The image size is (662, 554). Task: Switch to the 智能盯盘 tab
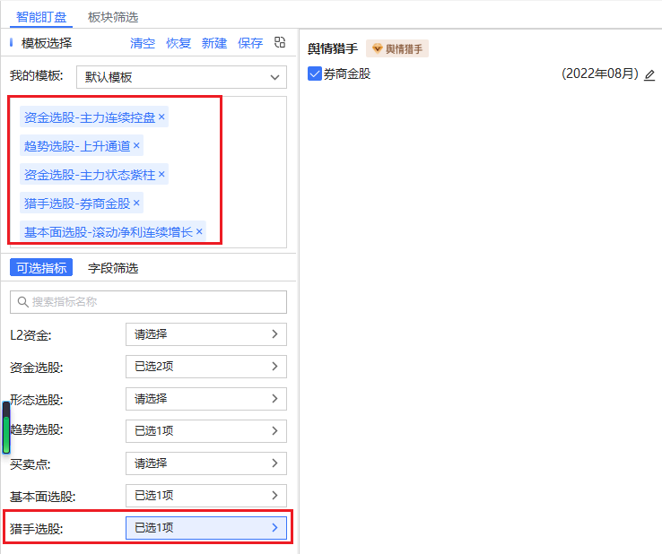pyautogui.click(x=41, y=17)
